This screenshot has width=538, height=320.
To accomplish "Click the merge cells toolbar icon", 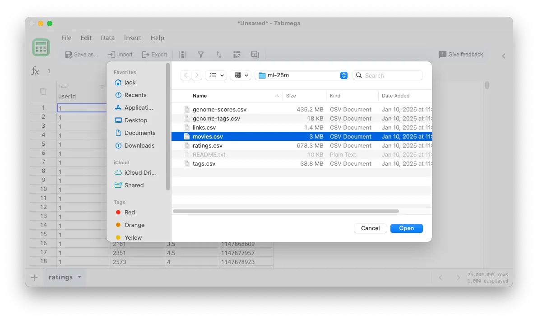I will click(255, 54).
